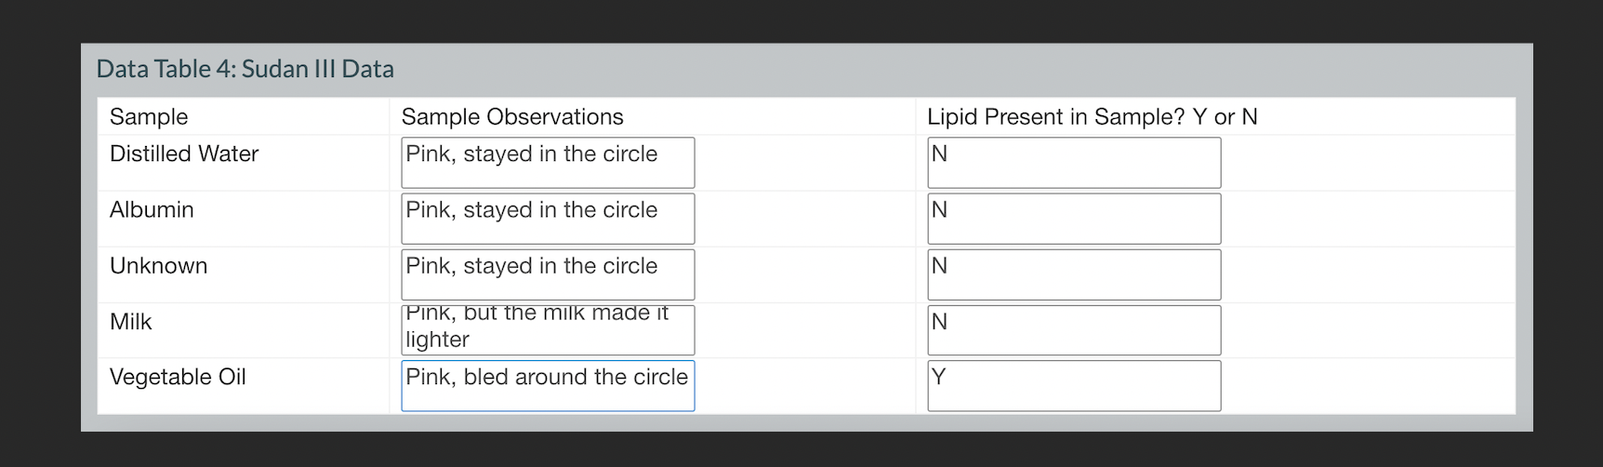
Task: Click the Milk lipid present field
Action: (1074, 330)
